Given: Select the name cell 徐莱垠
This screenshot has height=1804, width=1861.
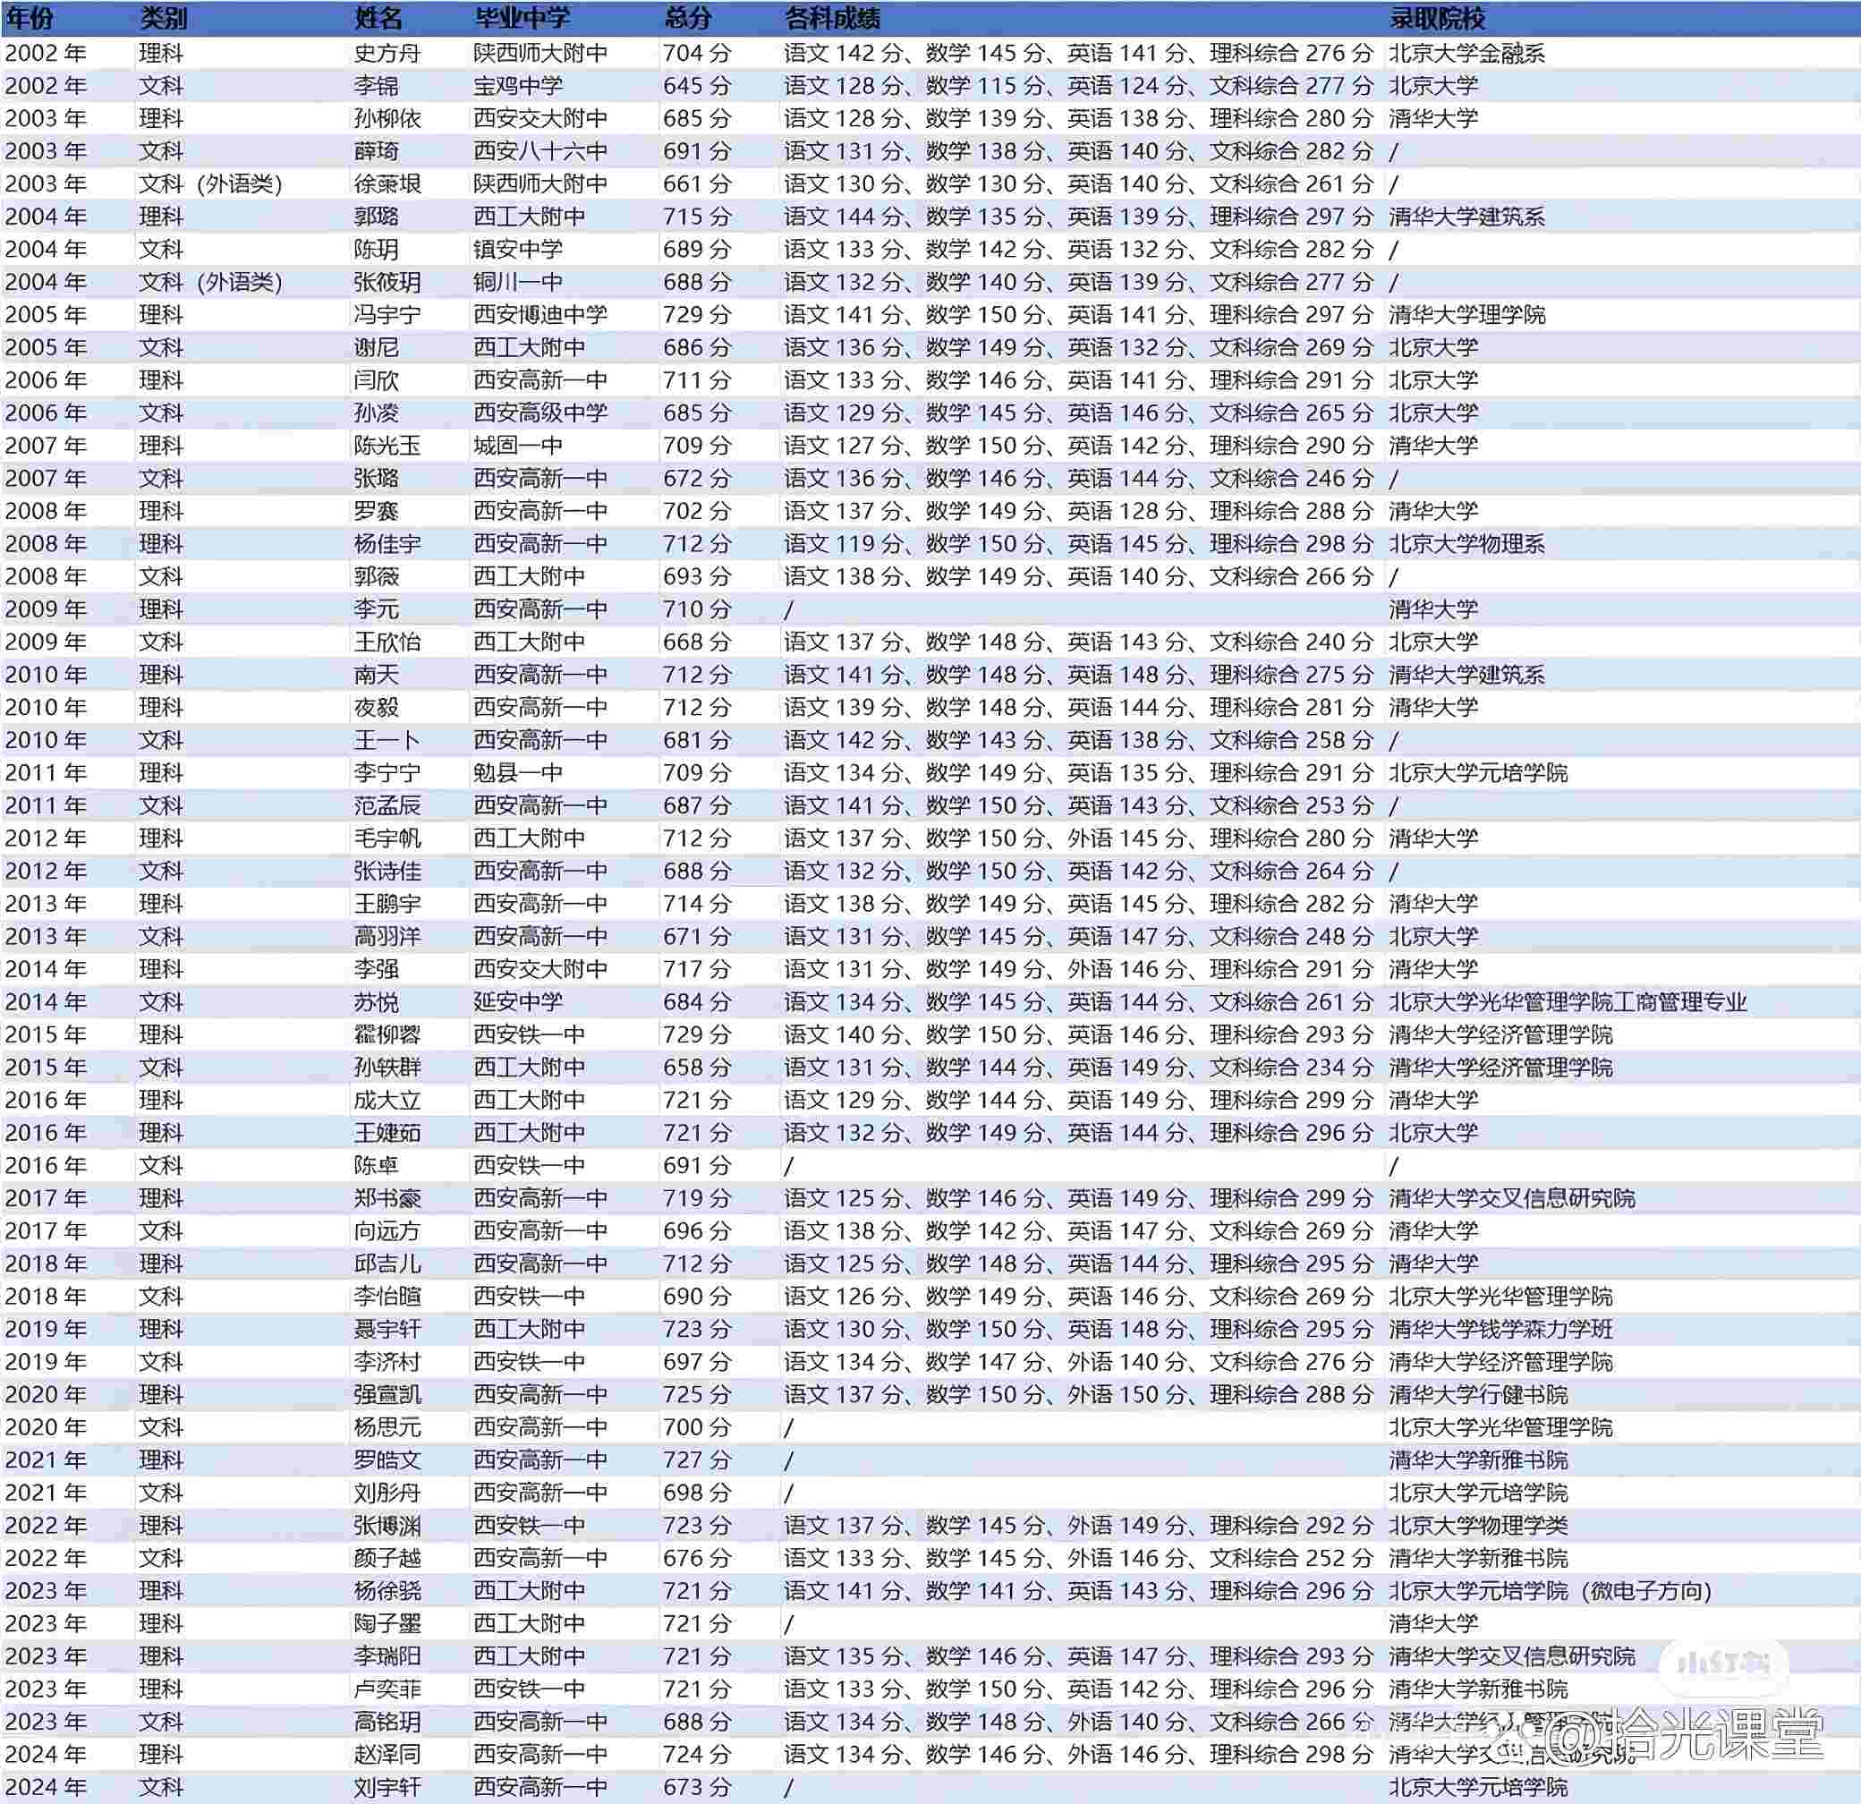Looking at the screenshot, I should (387, 184).
